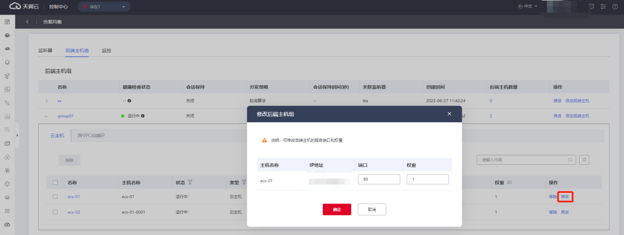Open the settings sliders icon in header
This screenshot has height=235, width=624.
[603, 7]
